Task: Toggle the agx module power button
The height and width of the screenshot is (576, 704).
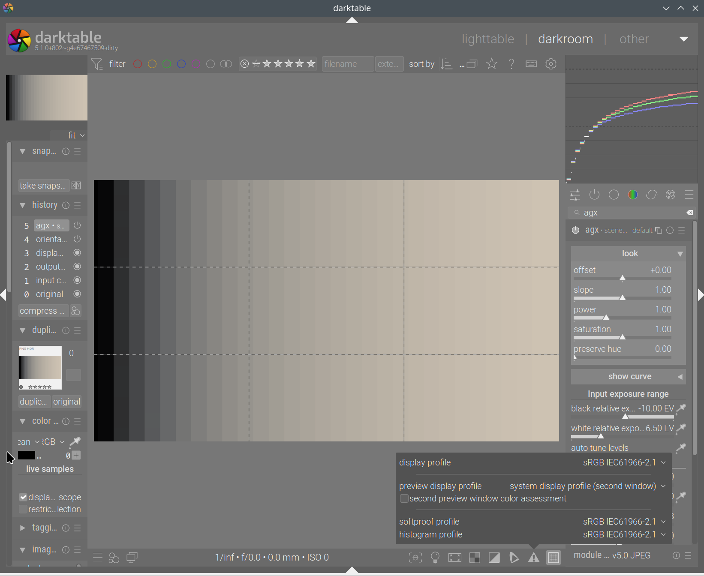Action: pos(576,231)
